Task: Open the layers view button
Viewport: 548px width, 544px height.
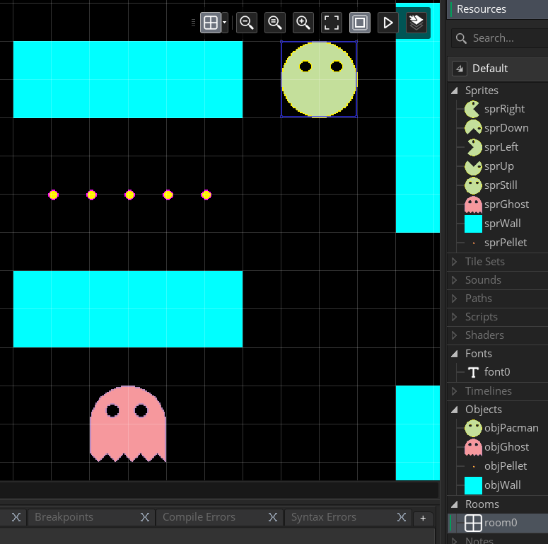Action: pos(416,23)
